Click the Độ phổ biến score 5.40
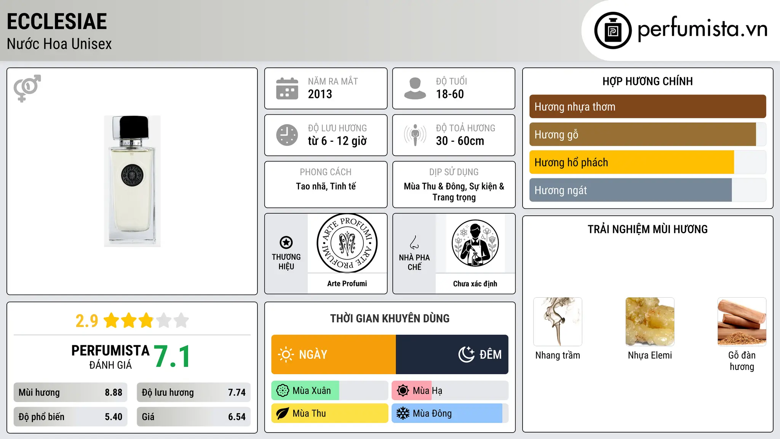780x439 pixels. (113, 417)
